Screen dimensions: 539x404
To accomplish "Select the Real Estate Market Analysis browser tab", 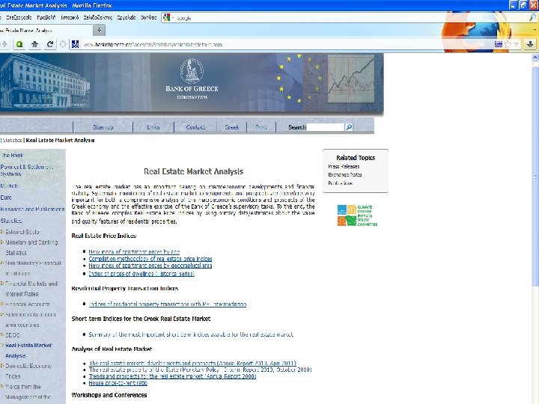I will pos(46,30).
